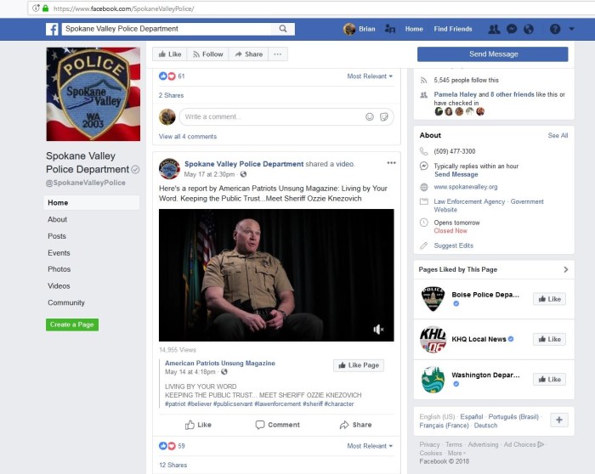Unmute the video using speaker icon

tap(378, 329)
